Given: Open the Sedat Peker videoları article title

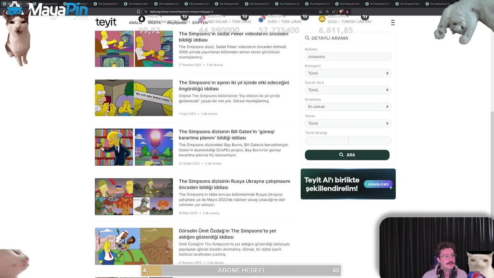Looking at the screenshot, I should click(233, 37).
